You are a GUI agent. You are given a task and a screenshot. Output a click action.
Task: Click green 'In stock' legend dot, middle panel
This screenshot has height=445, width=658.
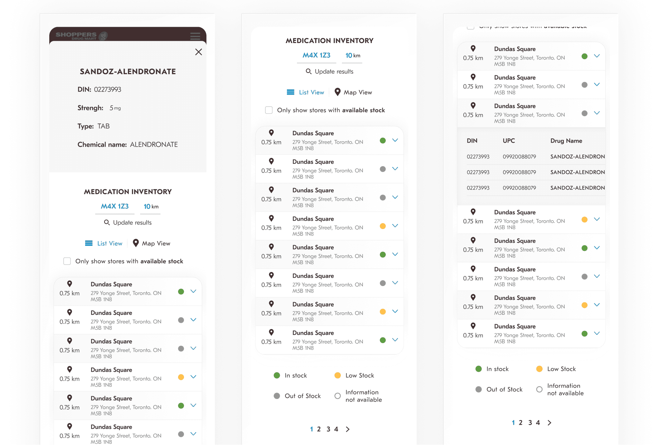[277, 376]
